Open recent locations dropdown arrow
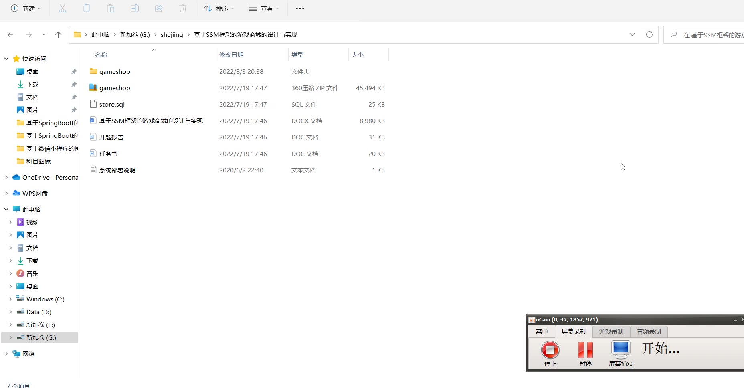The height and width of the screenshot is (388, 744). pos(44,35)
